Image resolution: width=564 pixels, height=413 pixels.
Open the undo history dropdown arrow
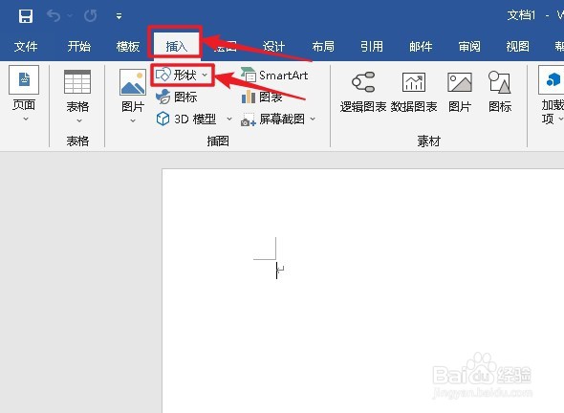(70, 16)
